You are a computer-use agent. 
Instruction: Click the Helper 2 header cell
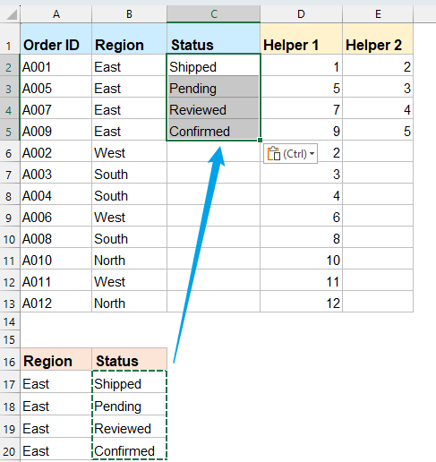pos(378,38)
